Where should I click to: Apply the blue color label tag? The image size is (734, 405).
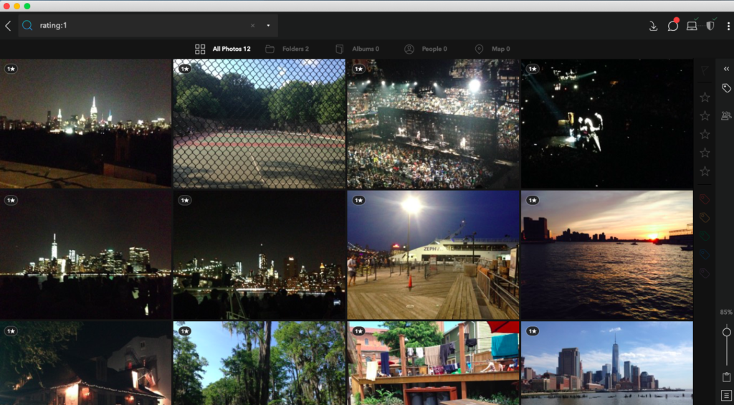705,254
